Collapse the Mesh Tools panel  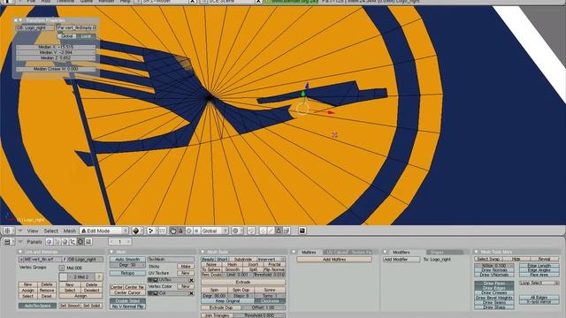coord(203,252)
